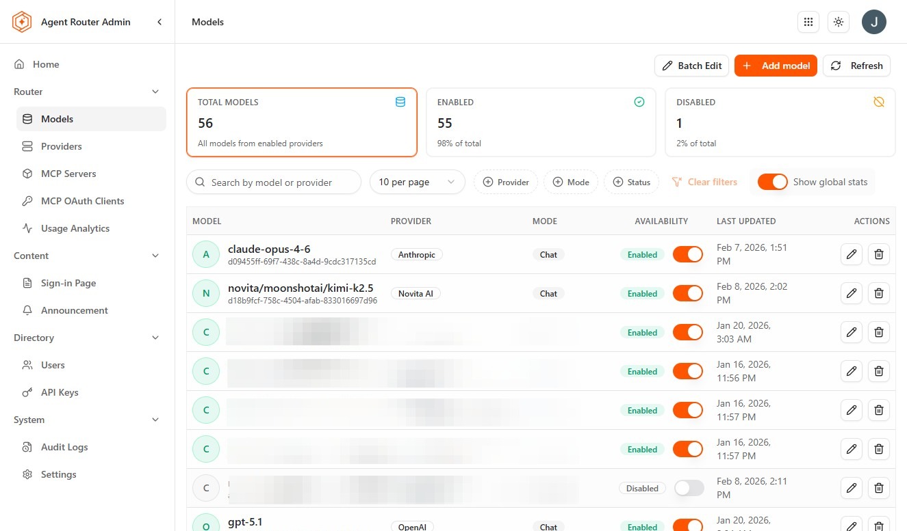This screenshot has width=907, height=531.
Task: Toggle the Show global stats switch
Action: pos(773,182)
